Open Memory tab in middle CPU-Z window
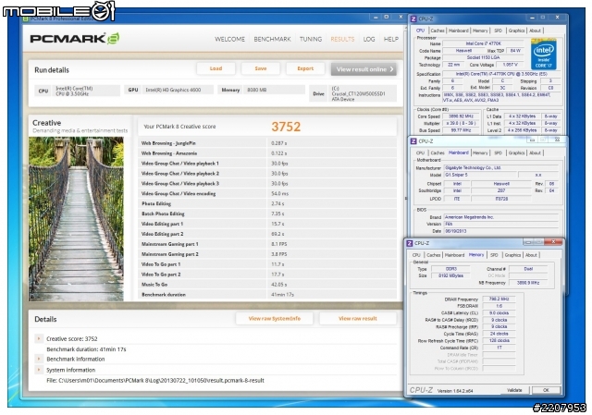 480,153
